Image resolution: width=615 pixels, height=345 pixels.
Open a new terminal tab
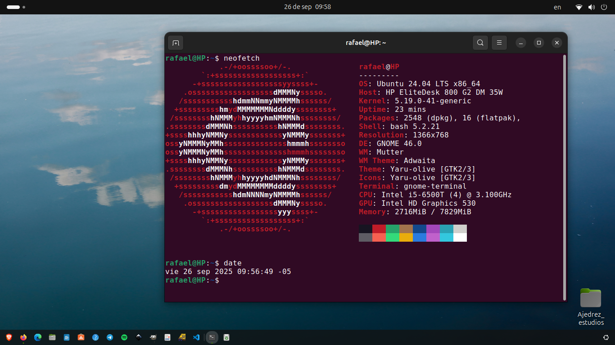point(176,43)
